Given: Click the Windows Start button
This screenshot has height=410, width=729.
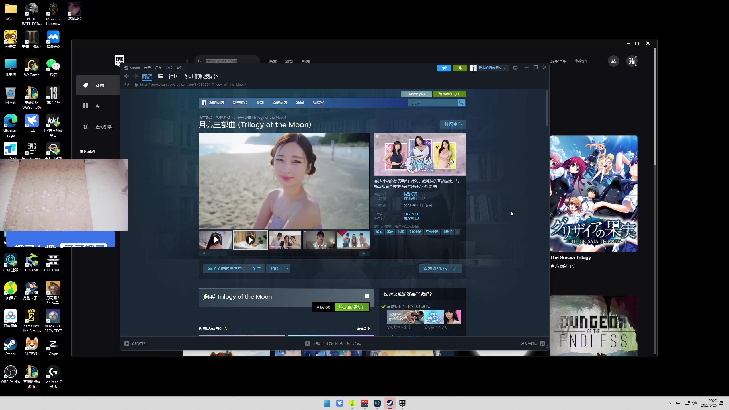Looking at the screenshot, I should click(x=327, y=403).
